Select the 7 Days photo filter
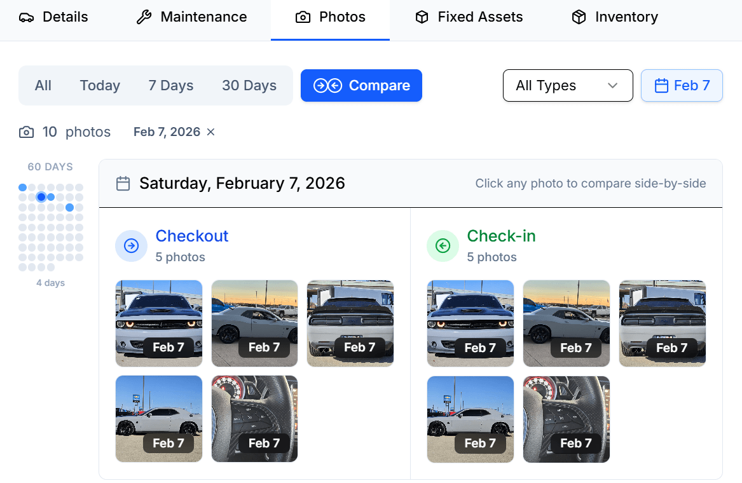The height and width of the screenshot is (483, 742). [x=170, y=85]
